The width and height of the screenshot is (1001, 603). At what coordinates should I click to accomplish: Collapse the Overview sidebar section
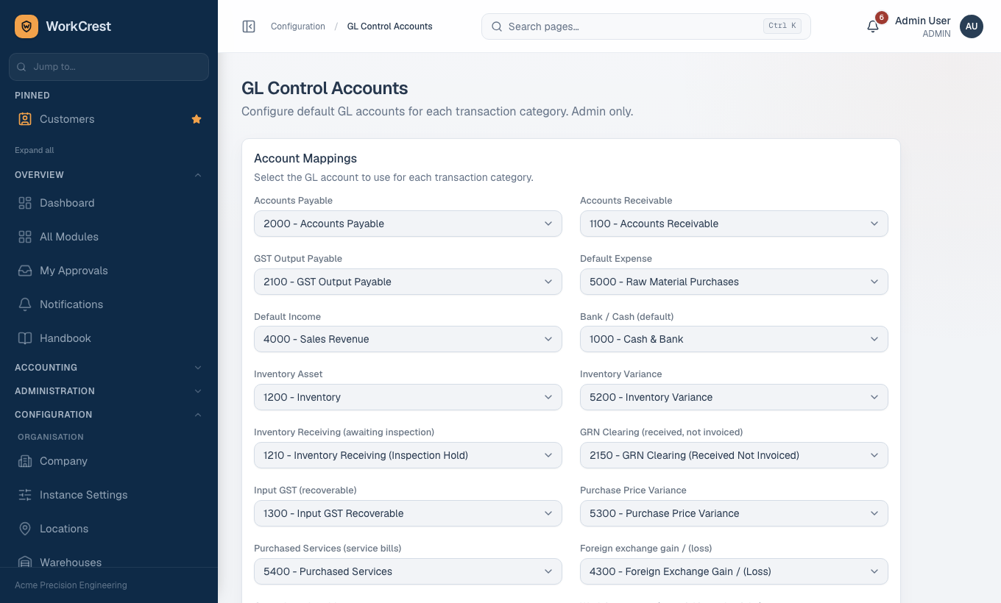pyautogui.click(x=109, y=175)
